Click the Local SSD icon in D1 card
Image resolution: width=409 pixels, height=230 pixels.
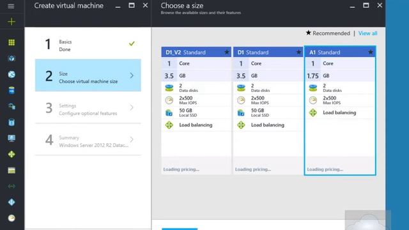pyautogui.click(x=241, y=112)
